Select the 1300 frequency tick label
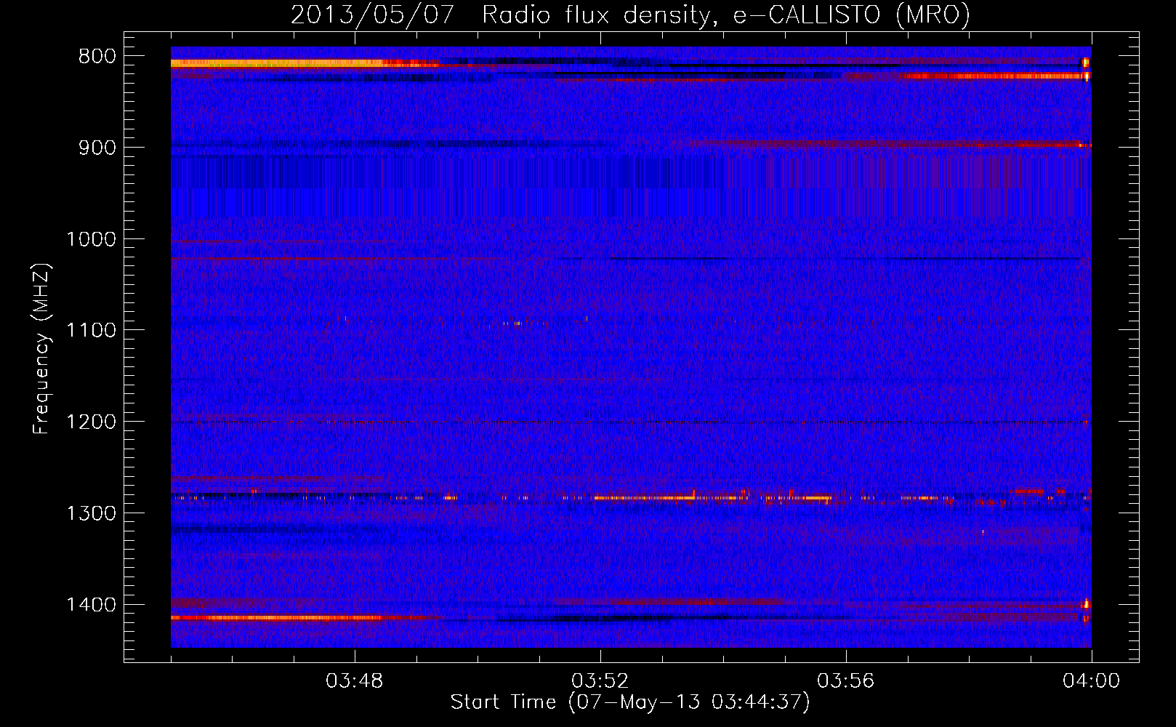Image resolution: width=1176 pixels, height=727 pixels. 91,513
